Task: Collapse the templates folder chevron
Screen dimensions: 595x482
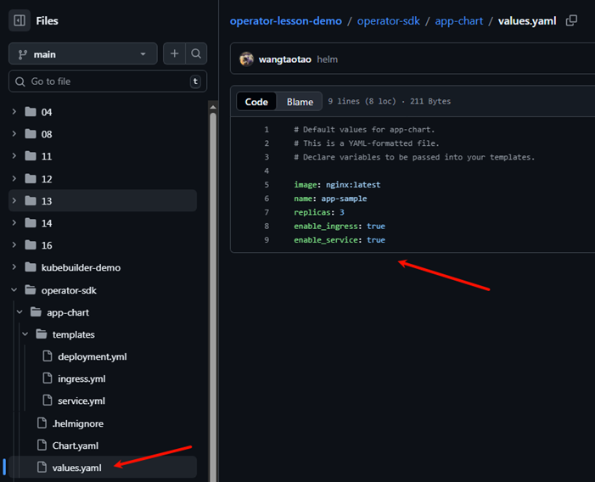Action: coord(25,334)
